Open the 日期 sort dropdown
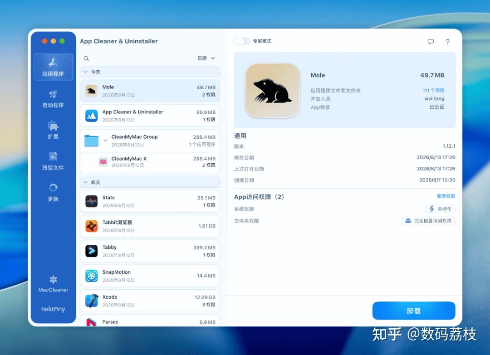This screenshot has width=490, height=355. tap(206, 58)
